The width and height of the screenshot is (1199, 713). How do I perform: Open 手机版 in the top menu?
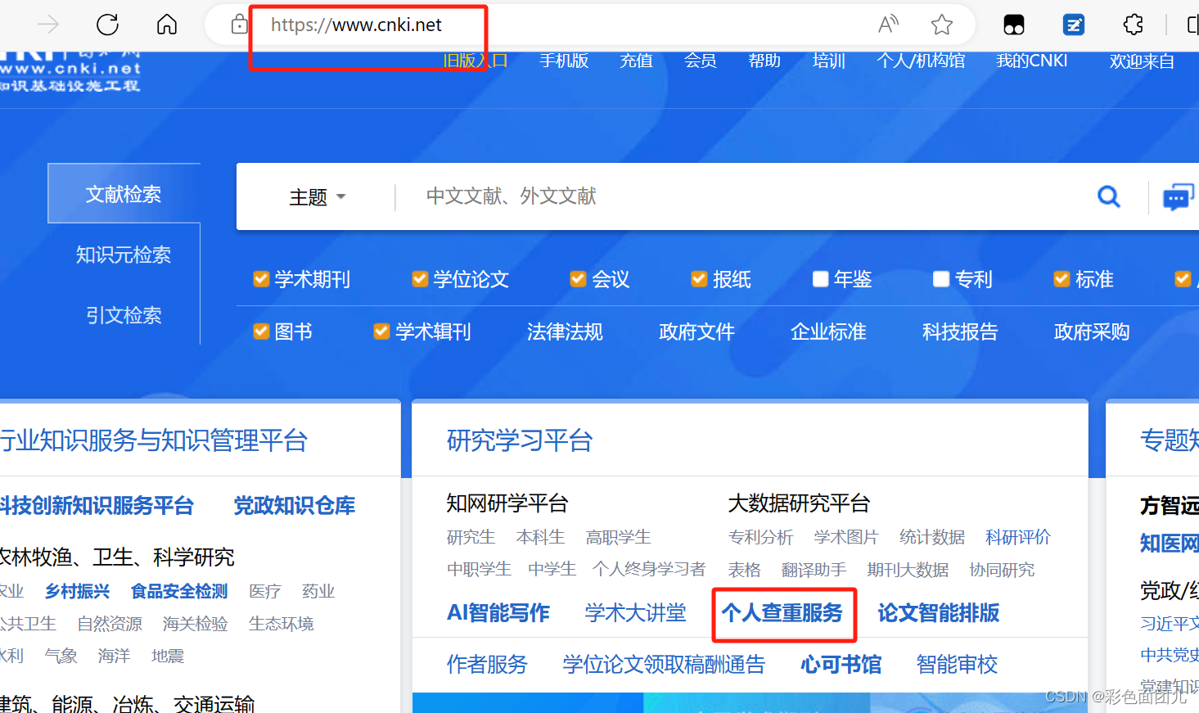[x=564, y=61]
